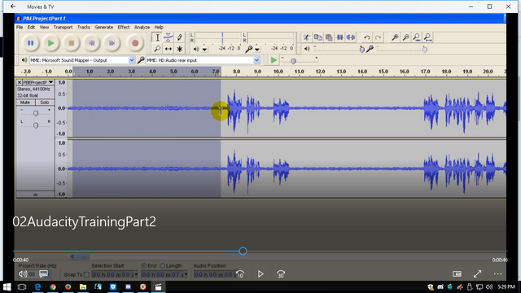521x293 pixels.
Task: Click the Movies & TV back arrow
Action: coord(13,7)
